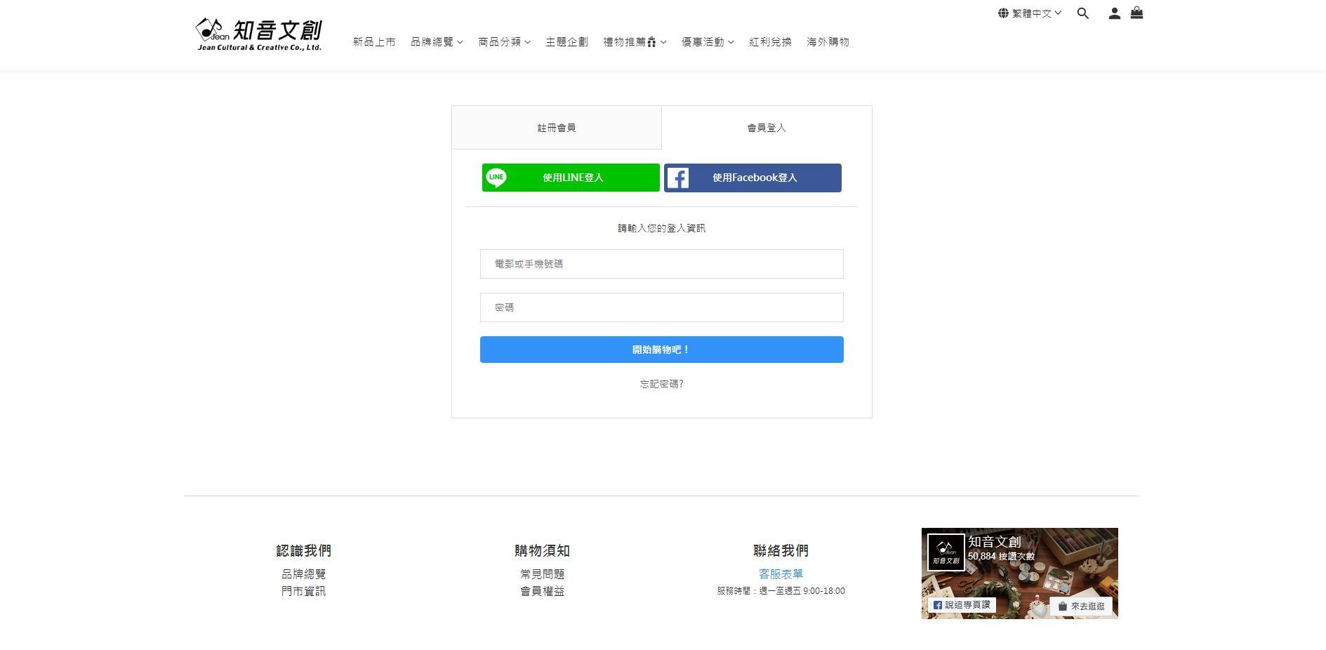Click the search magnifier icon
This screenshot has height=650, width=1326.
[1082, 13]
